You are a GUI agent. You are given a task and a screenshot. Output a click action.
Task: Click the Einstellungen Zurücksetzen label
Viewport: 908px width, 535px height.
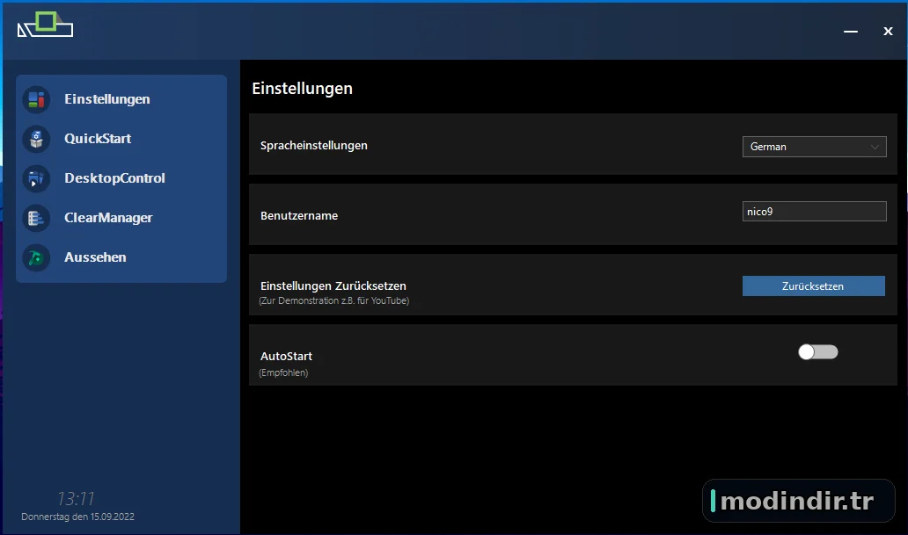point(333,286)
